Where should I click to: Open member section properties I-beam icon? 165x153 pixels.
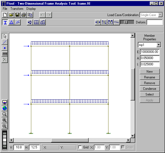point(5,22)
